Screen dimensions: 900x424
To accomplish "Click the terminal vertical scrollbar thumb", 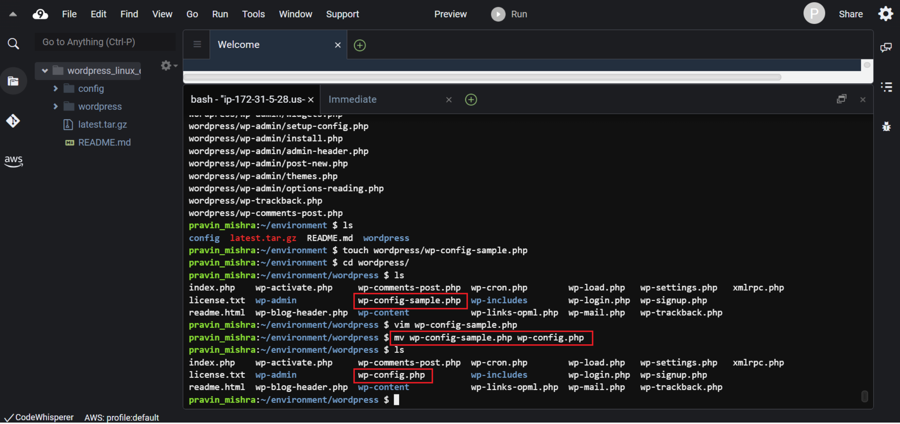I will [x=864, y=396].
